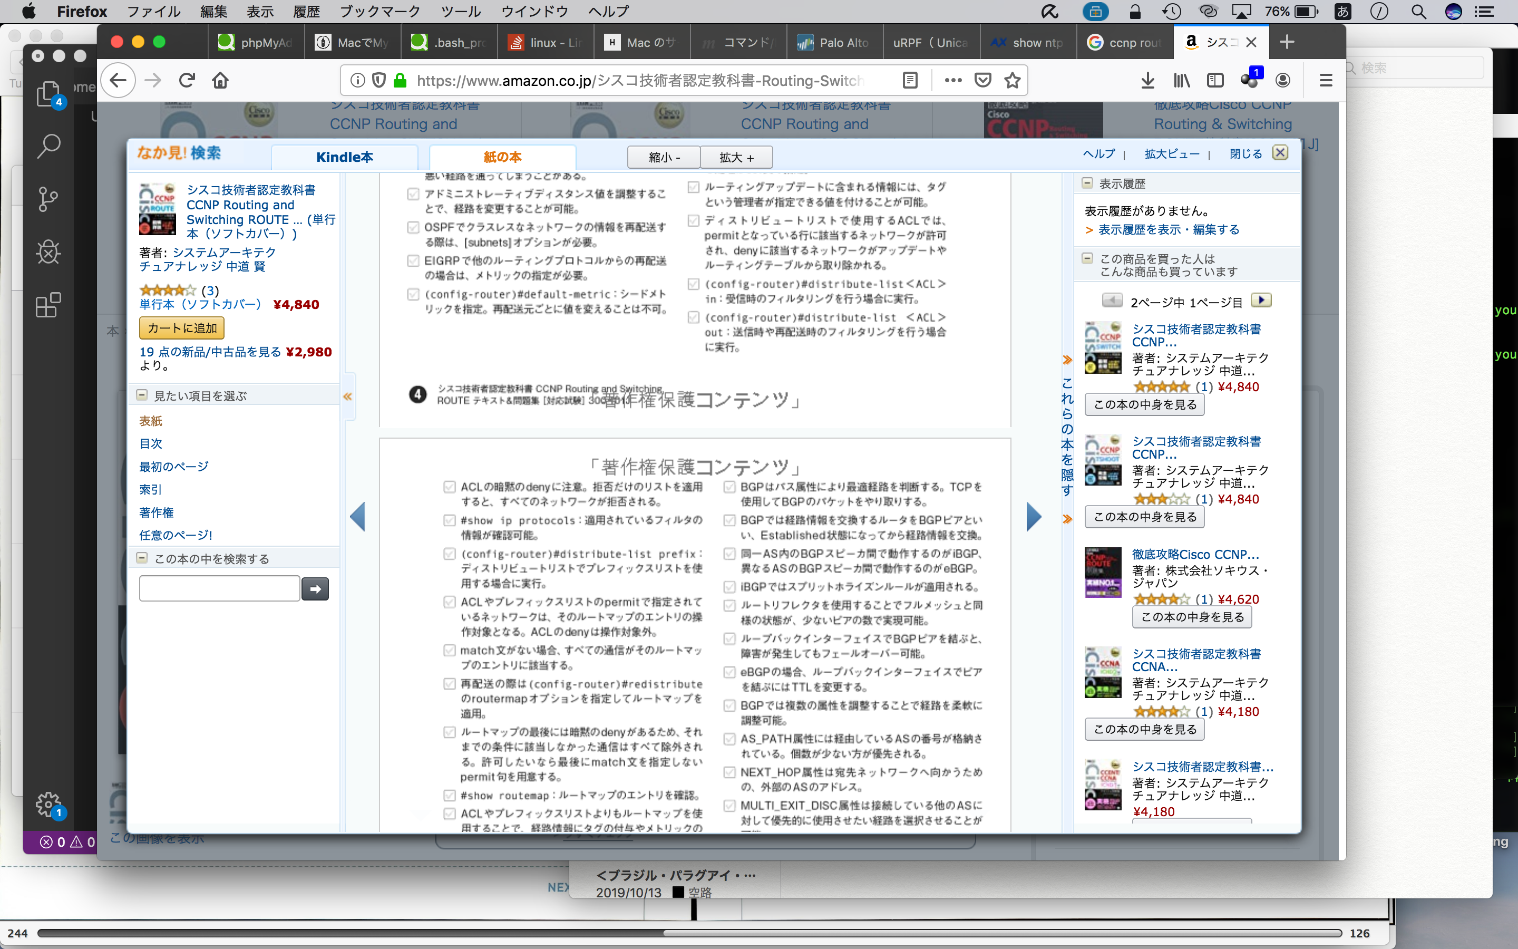
Task: Toggle Firefox sidebar icon
Action: [1215, 80]
